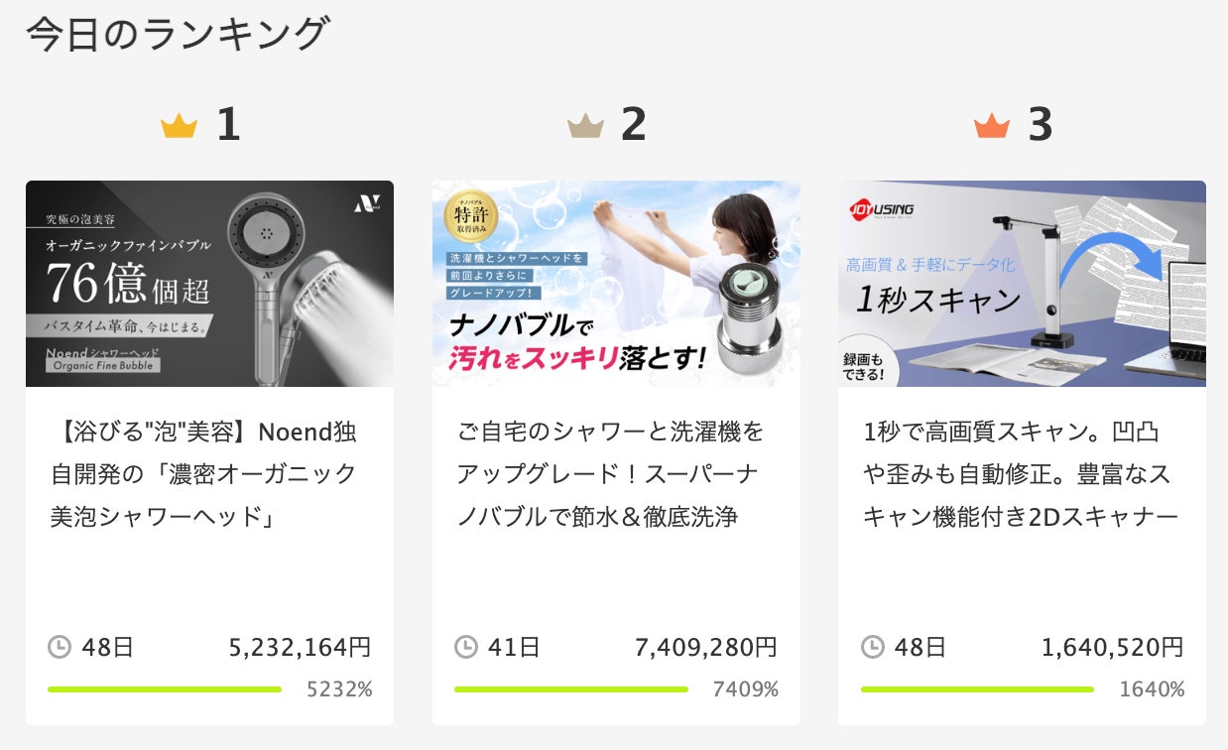This screenshot has height=750, width=1228.
Task: Click the green progress bar showing 5232%
Action: tap(165, 689)
